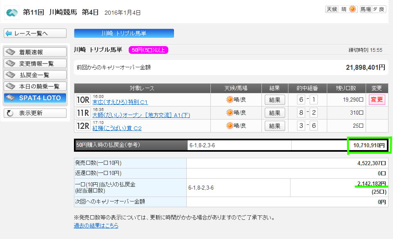Open 着順速報 from the sidebar
Screen dimensions: 393x239
tap(35, 52)
